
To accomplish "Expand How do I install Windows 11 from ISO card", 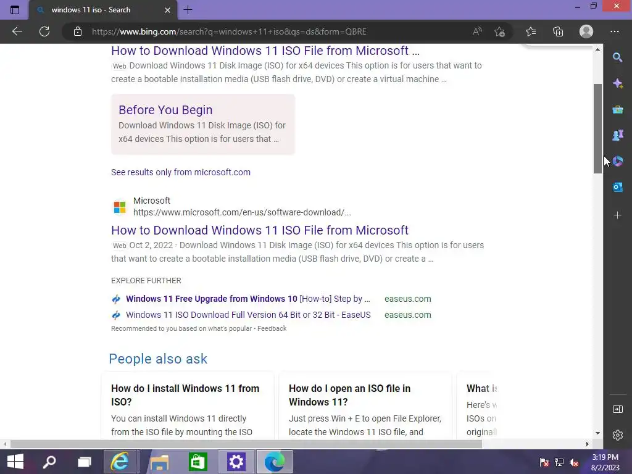I will tap(187, 406).
